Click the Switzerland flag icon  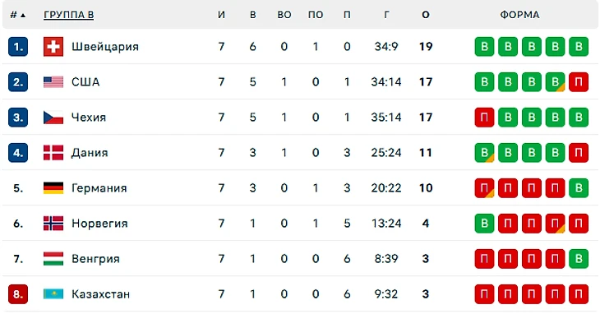(x=53, y=47)
